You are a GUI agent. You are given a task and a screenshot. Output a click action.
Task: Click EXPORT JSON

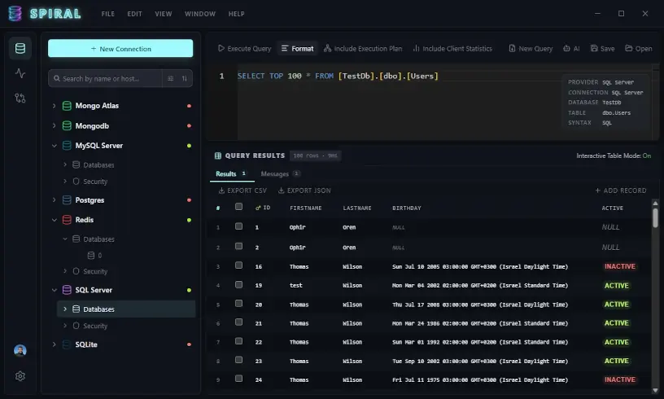(x=304, y=191)
